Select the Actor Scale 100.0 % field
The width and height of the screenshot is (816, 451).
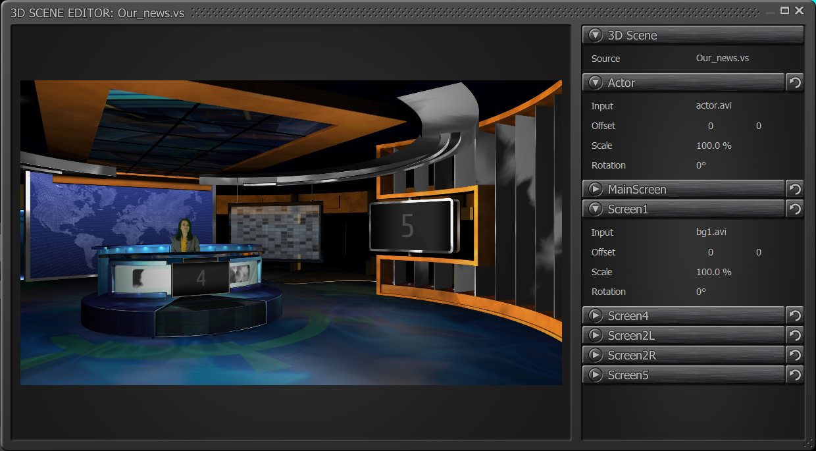coord(713,146)
